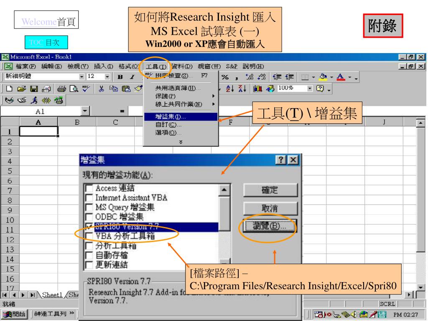Click the Save floppy disk icon

click(x=34, y=89)
